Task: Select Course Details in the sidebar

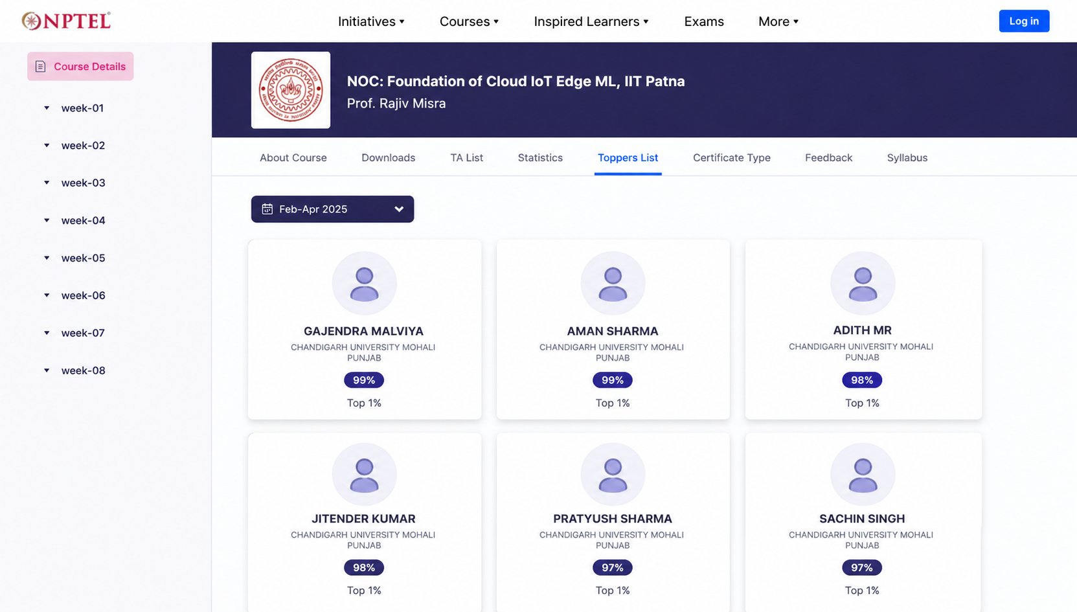Action: (x=80, y=66)
